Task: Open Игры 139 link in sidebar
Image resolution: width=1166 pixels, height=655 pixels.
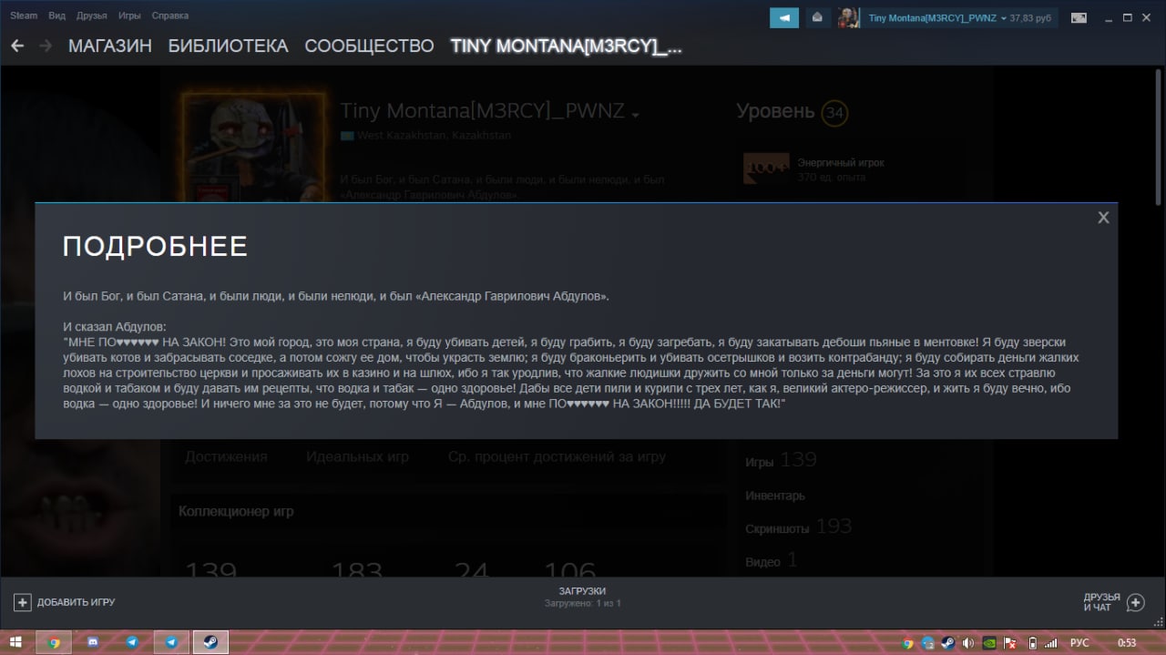Action: (x=781, y=461)
